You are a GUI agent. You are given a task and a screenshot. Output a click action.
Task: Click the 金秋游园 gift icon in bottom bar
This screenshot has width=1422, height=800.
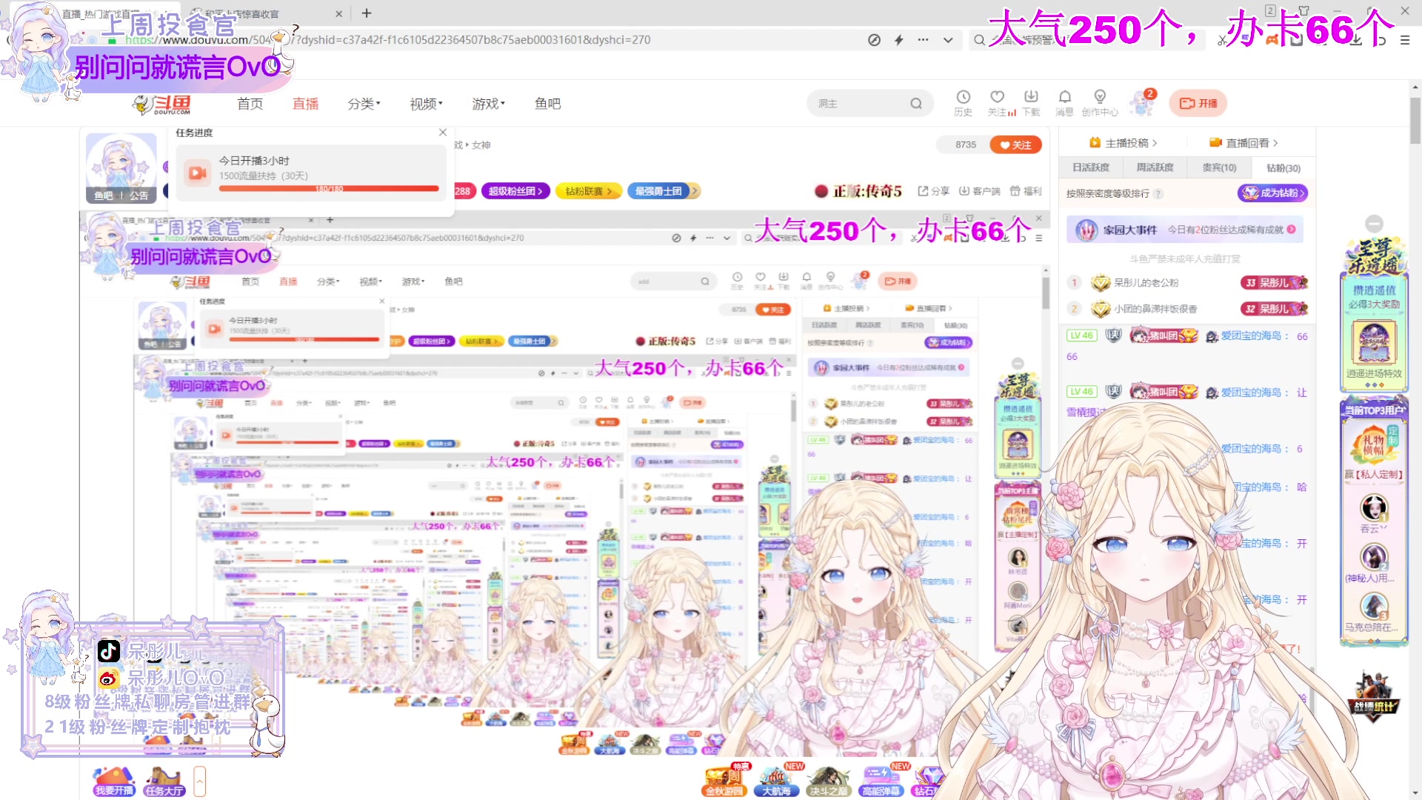click(724, 780)
